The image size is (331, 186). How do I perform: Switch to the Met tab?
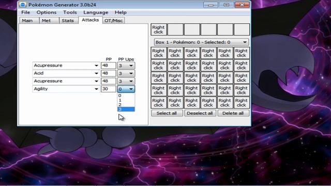(49, 21)
